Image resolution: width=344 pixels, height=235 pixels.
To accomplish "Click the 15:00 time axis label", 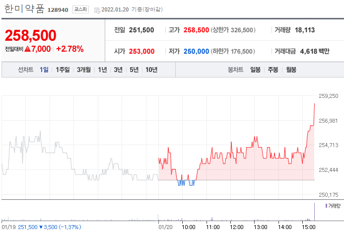I will click(x=309, y=227).
